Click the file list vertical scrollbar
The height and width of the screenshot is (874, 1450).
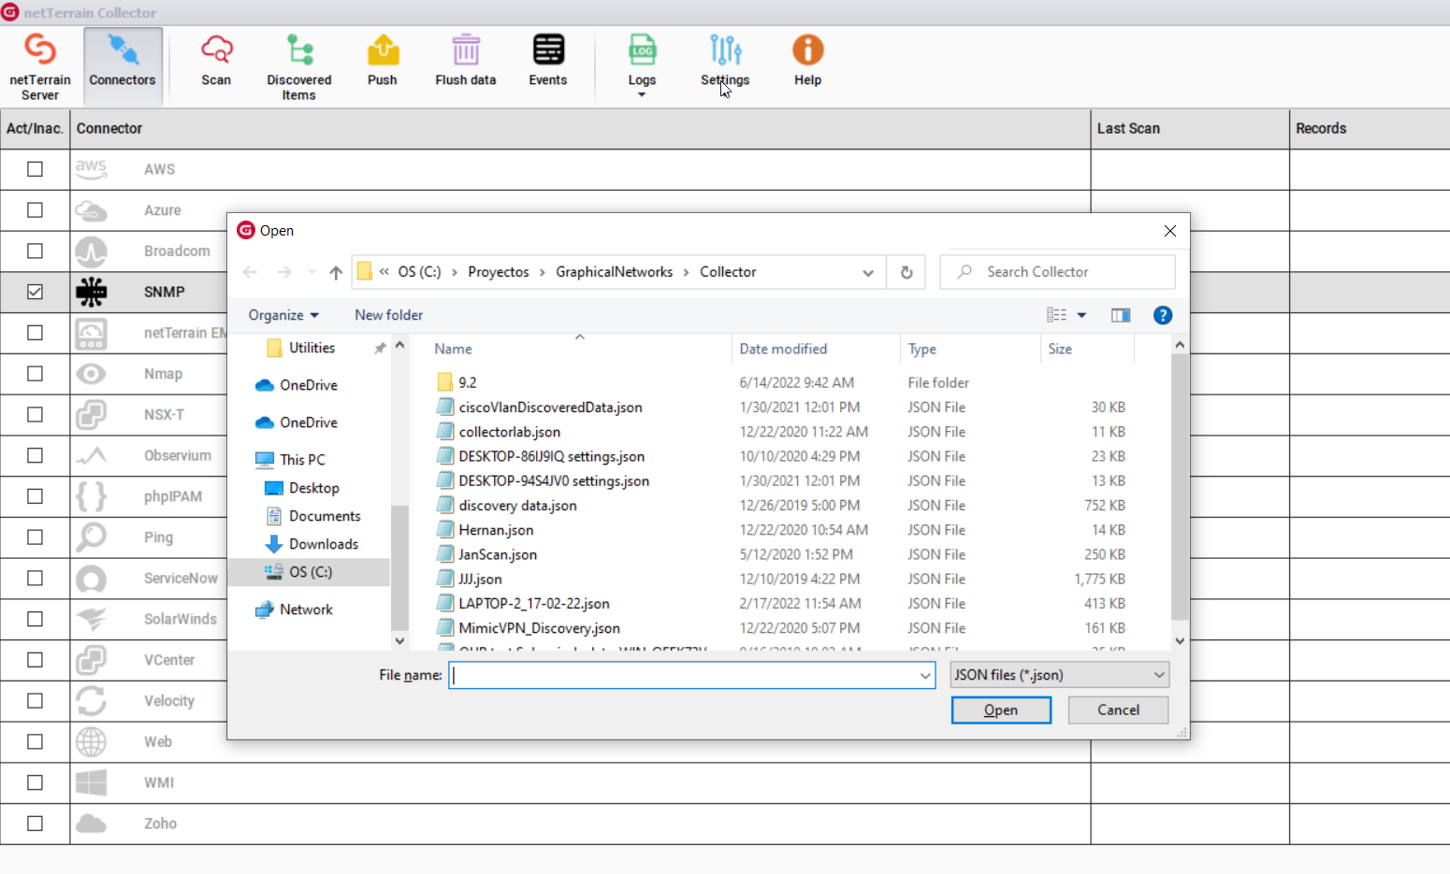tap(1180, 486)
